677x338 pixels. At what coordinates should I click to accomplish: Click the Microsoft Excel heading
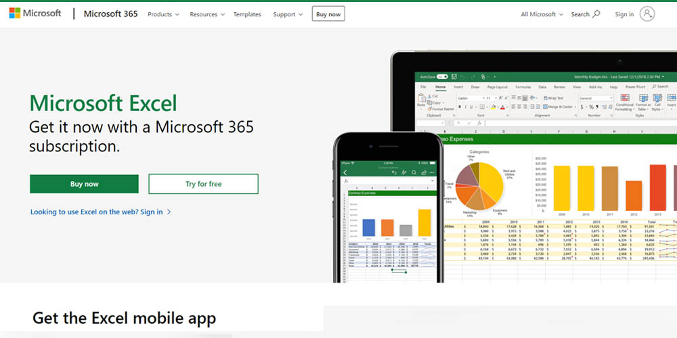click(103, 103)
